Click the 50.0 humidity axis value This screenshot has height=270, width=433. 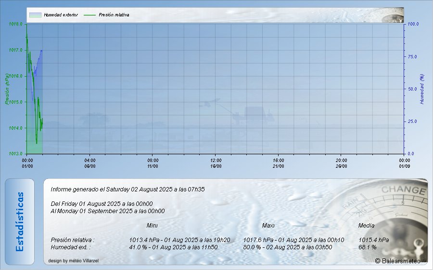pos(412,89)
